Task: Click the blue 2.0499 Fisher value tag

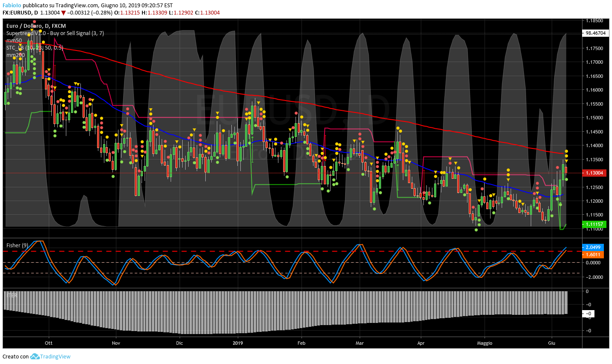Action: coord(594,247)
